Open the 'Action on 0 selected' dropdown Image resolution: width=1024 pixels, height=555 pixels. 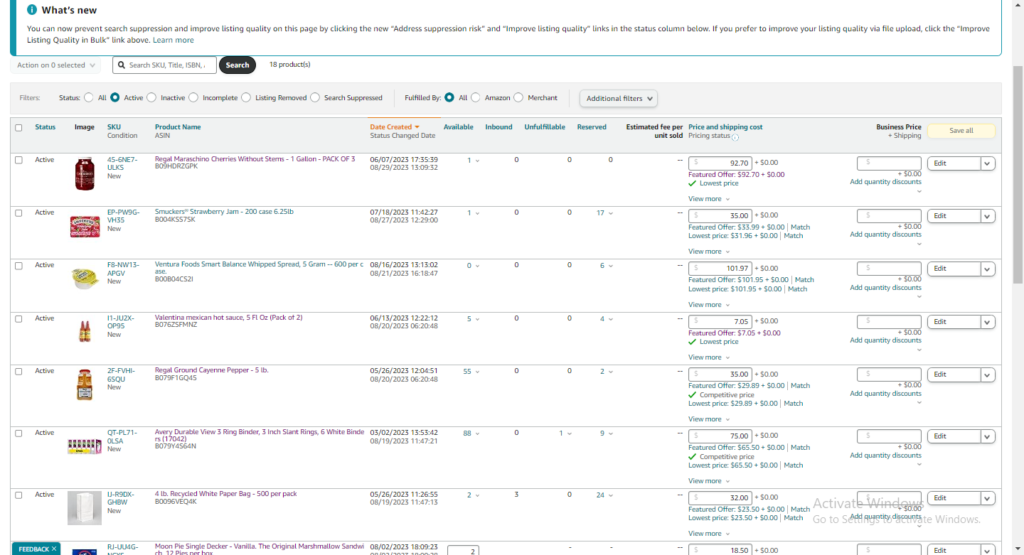[55, 65]
